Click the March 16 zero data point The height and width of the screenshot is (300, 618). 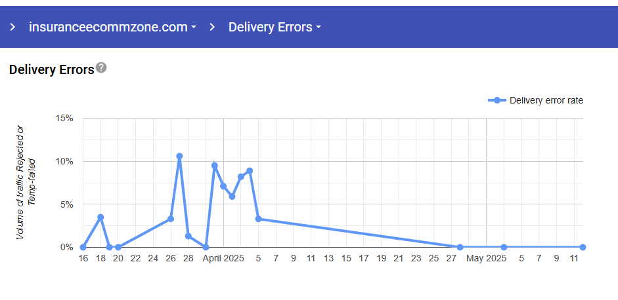(x=83, y=247)
